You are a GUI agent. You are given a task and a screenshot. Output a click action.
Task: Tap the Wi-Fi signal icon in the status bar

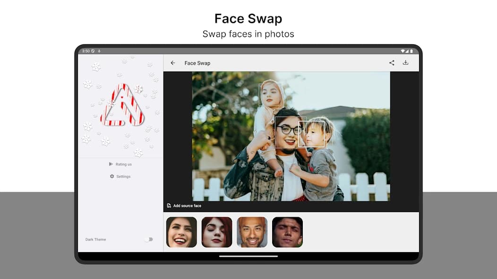403,51
